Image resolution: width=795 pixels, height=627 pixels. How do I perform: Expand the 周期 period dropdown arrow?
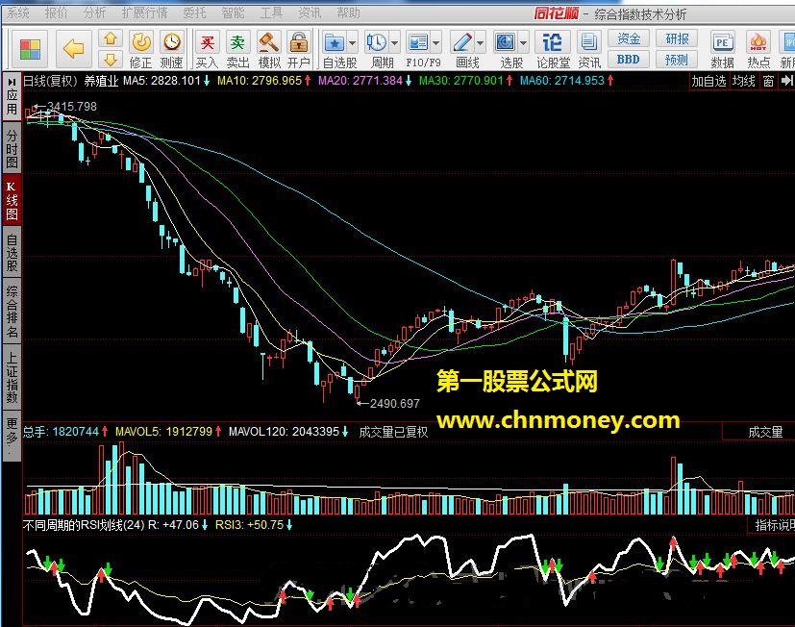click(394, 42)
